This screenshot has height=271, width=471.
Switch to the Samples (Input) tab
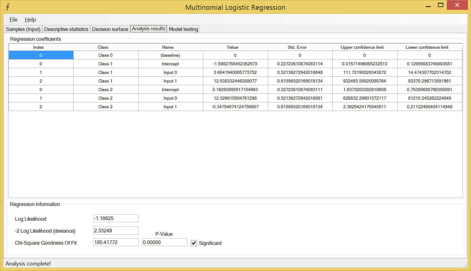pyautogui.click(x=23, y=29)
